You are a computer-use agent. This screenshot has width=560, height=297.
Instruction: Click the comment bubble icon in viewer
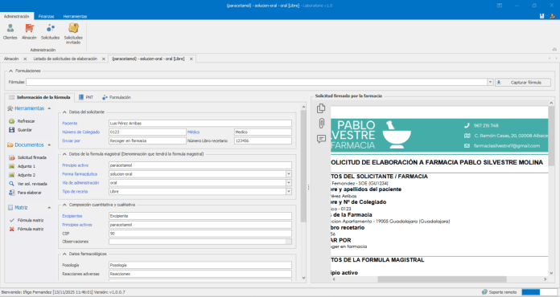[x=321, y=139]
